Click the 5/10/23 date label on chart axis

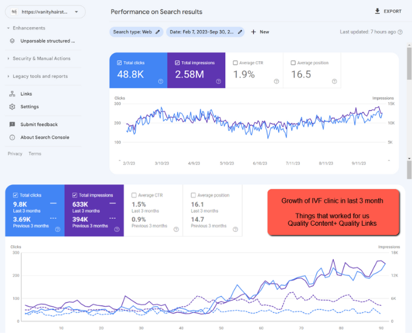tap(227, 163)
